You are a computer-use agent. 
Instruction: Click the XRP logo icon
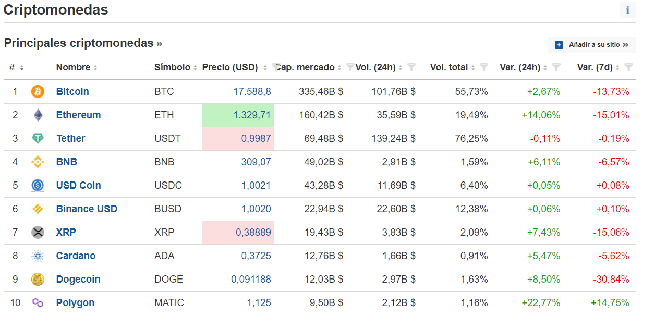[x=38, y=233]
